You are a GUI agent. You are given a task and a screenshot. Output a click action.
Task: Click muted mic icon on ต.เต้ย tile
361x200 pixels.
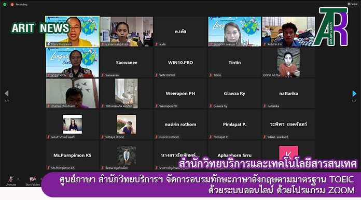pos(157,44)
